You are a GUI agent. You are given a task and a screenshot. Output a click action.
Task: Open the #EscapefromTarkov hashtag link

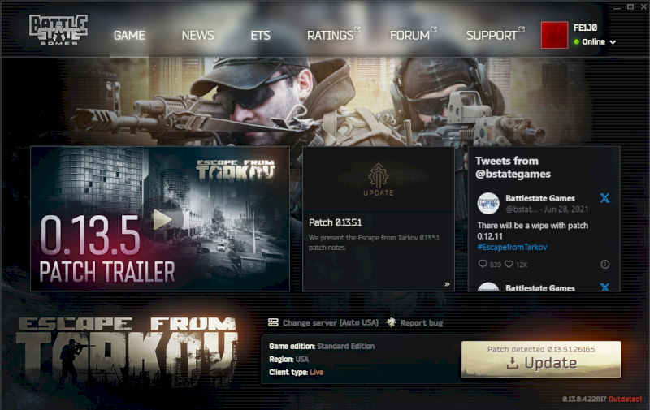(512, 248)
